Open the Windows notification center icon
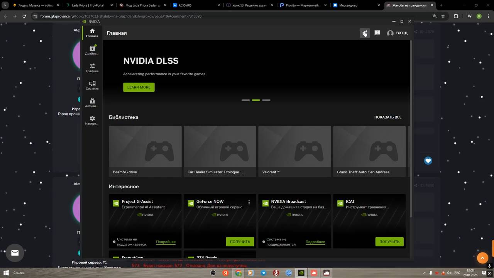494x278 pixels. tap(484, 273)
